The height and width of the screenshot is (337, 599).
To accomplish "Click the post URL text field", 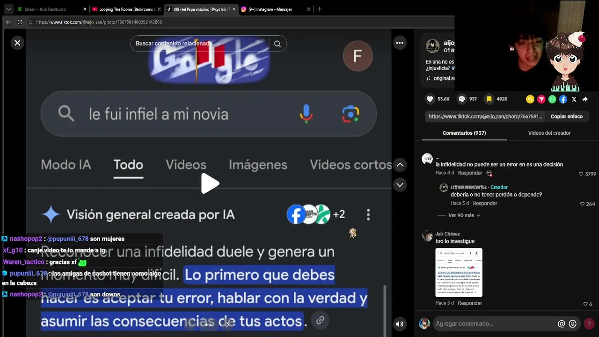I will (x=485, y=117).
